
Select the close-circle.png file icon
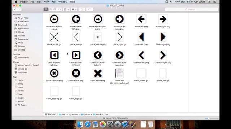76,73
